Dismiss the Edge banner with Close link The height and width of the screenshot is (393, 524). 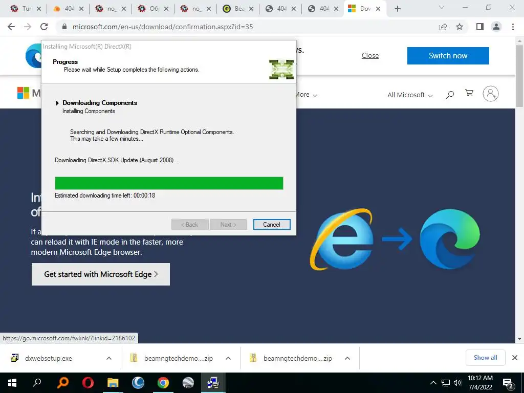point(370,55)
